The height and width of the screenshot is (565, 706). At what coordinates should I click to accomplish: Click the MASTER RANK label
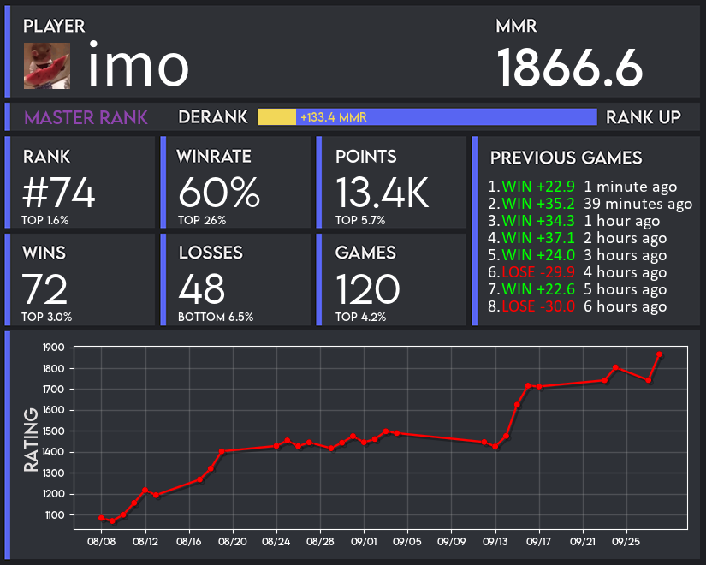point(86,117)
